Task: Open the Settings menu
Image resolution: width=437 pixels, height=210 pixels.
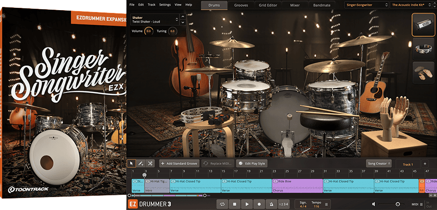Action: [165, 5]
